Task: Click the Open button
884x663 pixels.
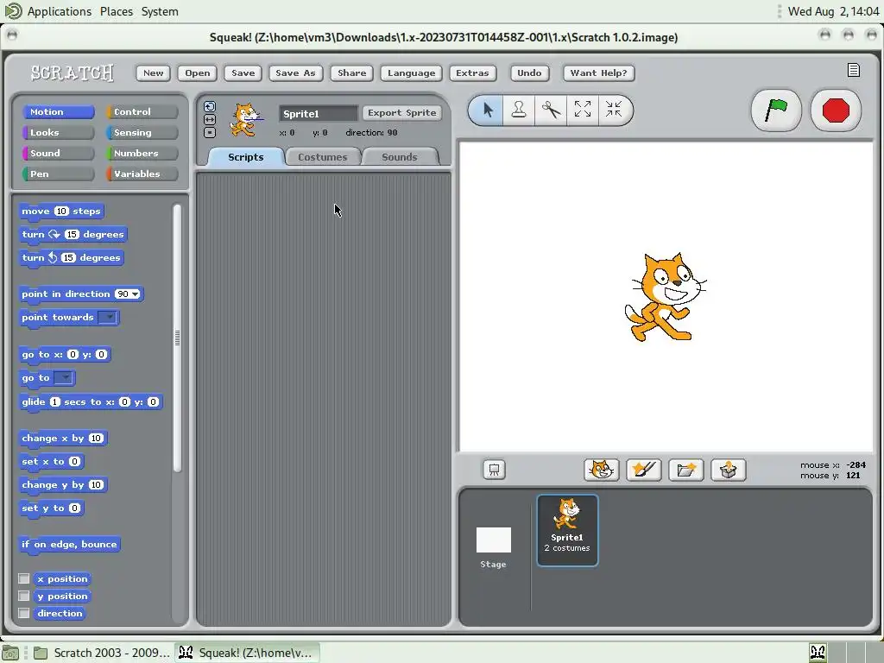Action: tap(198, 73)
